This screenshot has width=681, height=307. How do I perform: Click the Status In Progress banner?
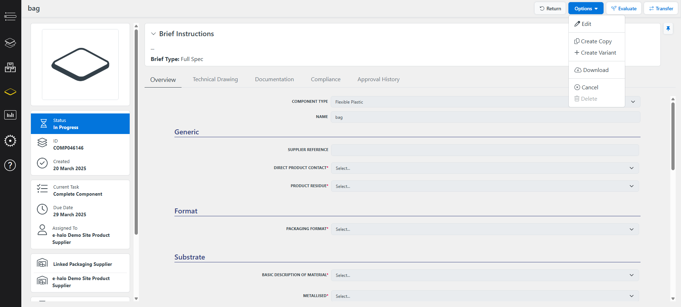tap(80, 124)
